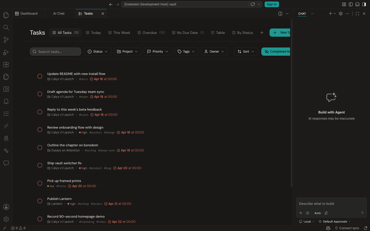Screen dimensions: 370x231
Task: Open the sparkle AI icon in the sidebar
Action: tap(6, 151)
